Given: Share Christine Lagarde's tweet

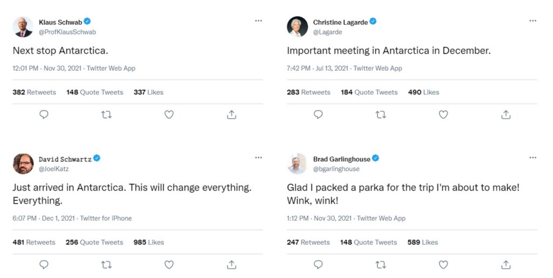Looking at the screenshot, I should [x=505, y=114].
